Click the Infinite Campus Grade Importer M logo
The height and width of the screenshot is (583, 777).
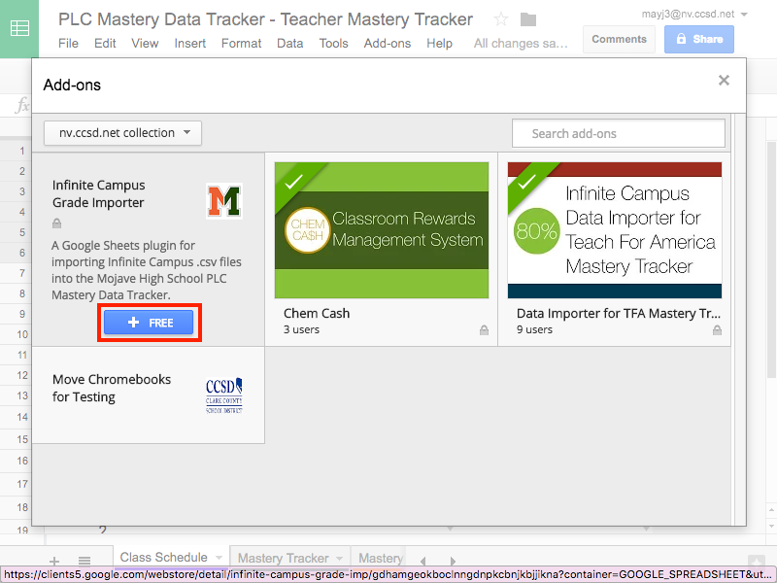224,201
